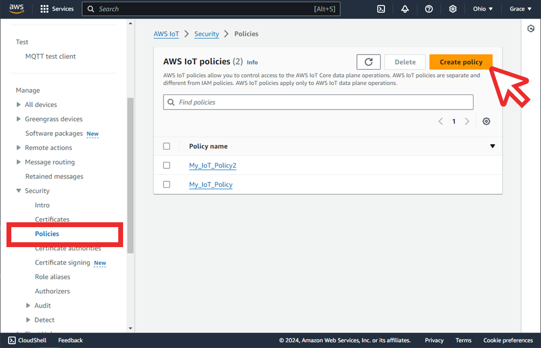The height and width of the screenshot is (348, 541).
Task: Expand the Detect subsection
Action: 28,320
